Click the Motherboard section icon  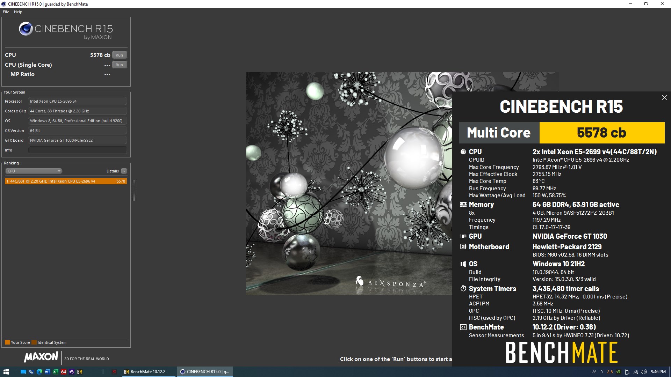(x=463, y=247)
